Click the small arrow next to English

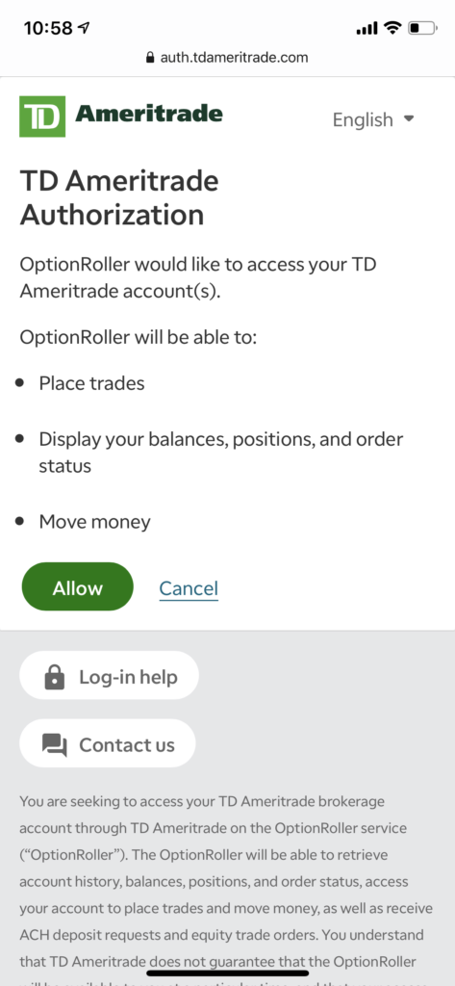click(x=409, y=118)
